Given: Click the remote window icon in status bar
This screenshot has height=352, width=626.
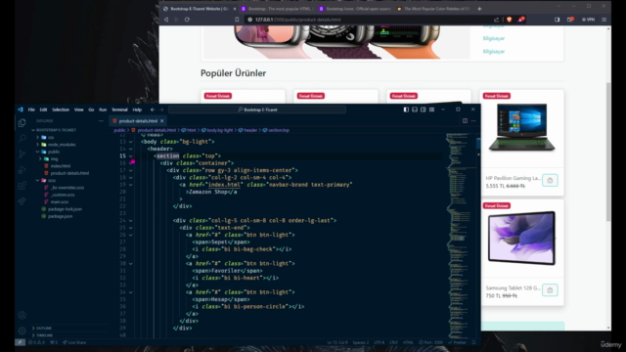Looking at the screenshot, I should 20,342.
